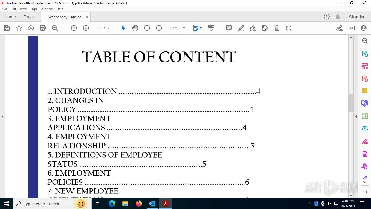This screenshot has height=209, width=371.
Task: Open the File menu
Action: (4, 9)
